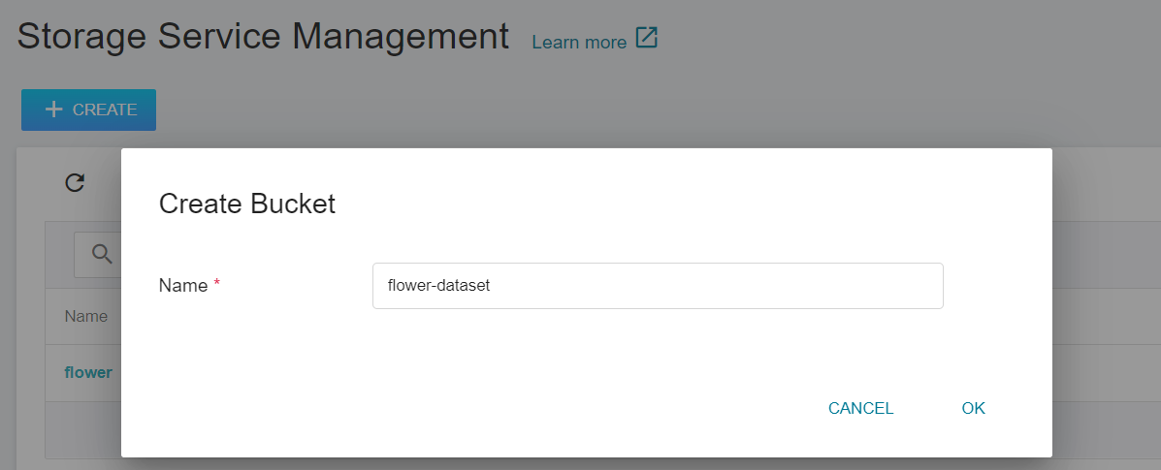Click the OK button in Create Bucket dialog

973,408
